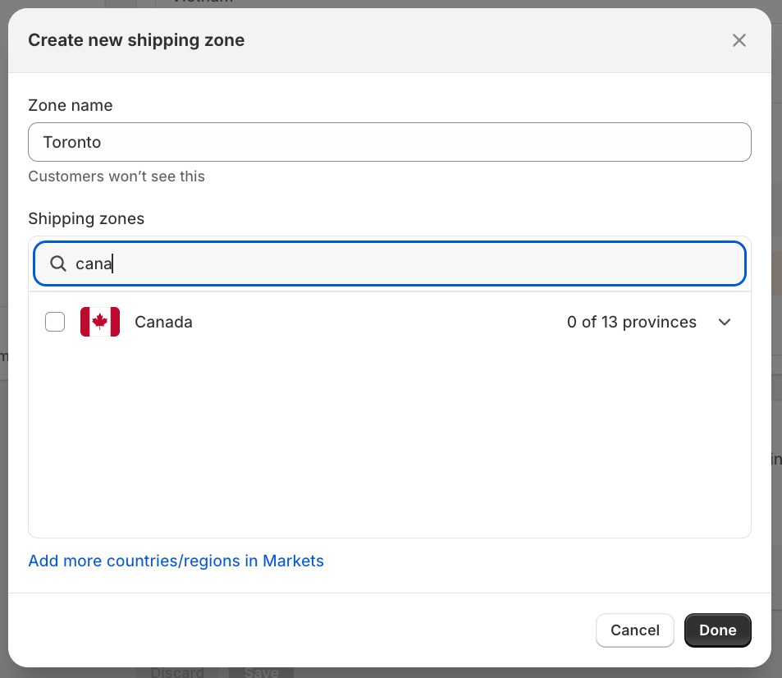
Task: Click the "Shipping zones" section label
Action: [86, 218]
